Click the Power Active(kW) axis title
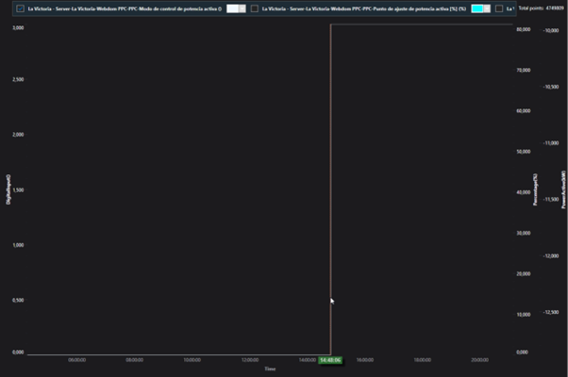Viewport: 568px width, 377px height. [562, 188]
